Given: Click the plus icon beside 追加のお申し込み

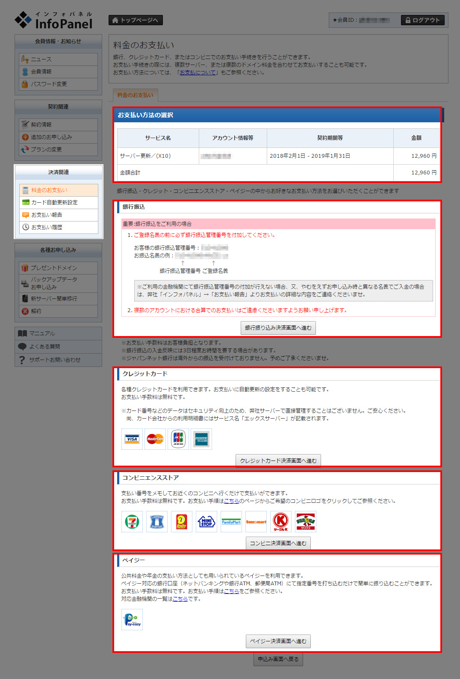Looking at the screenshot, I should 25,137.
